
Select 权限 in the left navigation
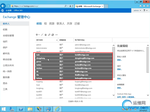[5, 30]
